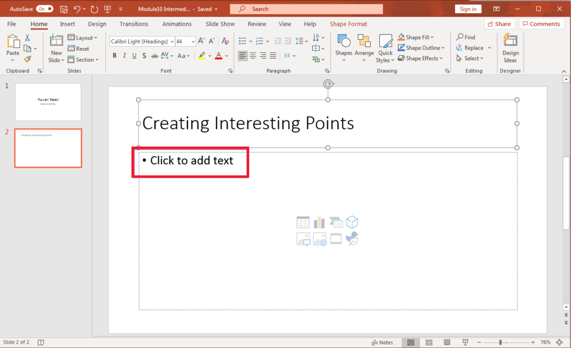The image size is (571, 348).
Task: Toggle AutoSave switch off
Action: click(45, 9)
